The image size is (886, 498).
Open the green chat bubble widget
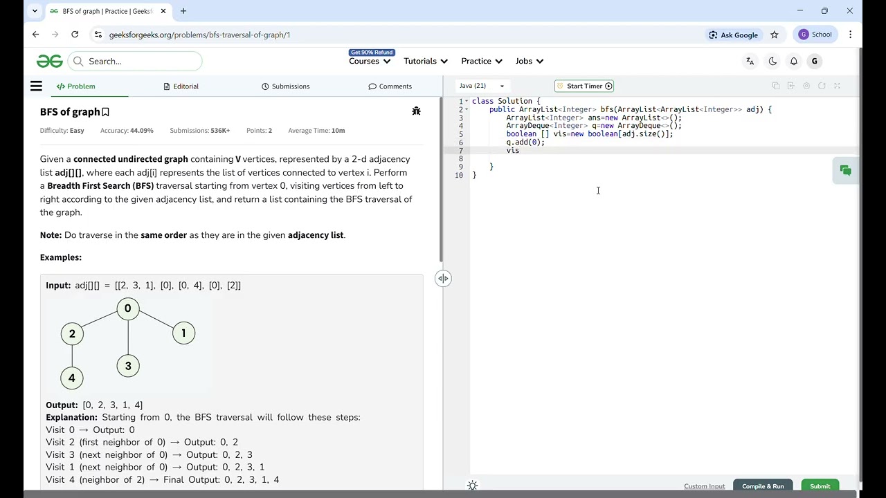tap(845, 170)
